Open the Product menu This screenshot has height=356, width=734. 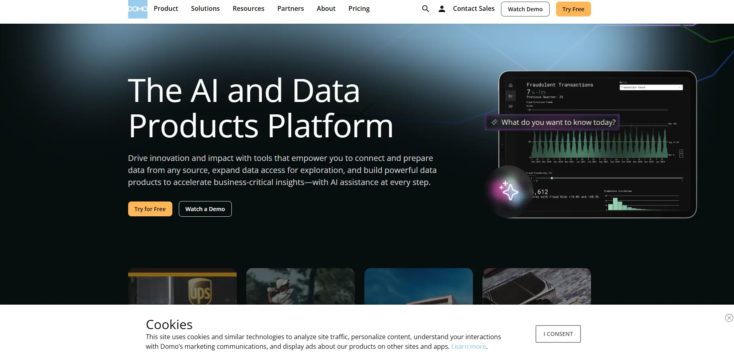(166, 9)
